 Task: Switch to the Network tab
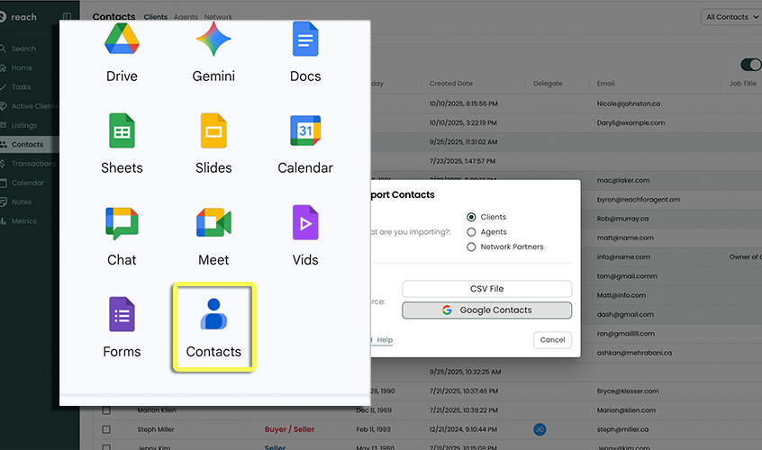[218, 17]
